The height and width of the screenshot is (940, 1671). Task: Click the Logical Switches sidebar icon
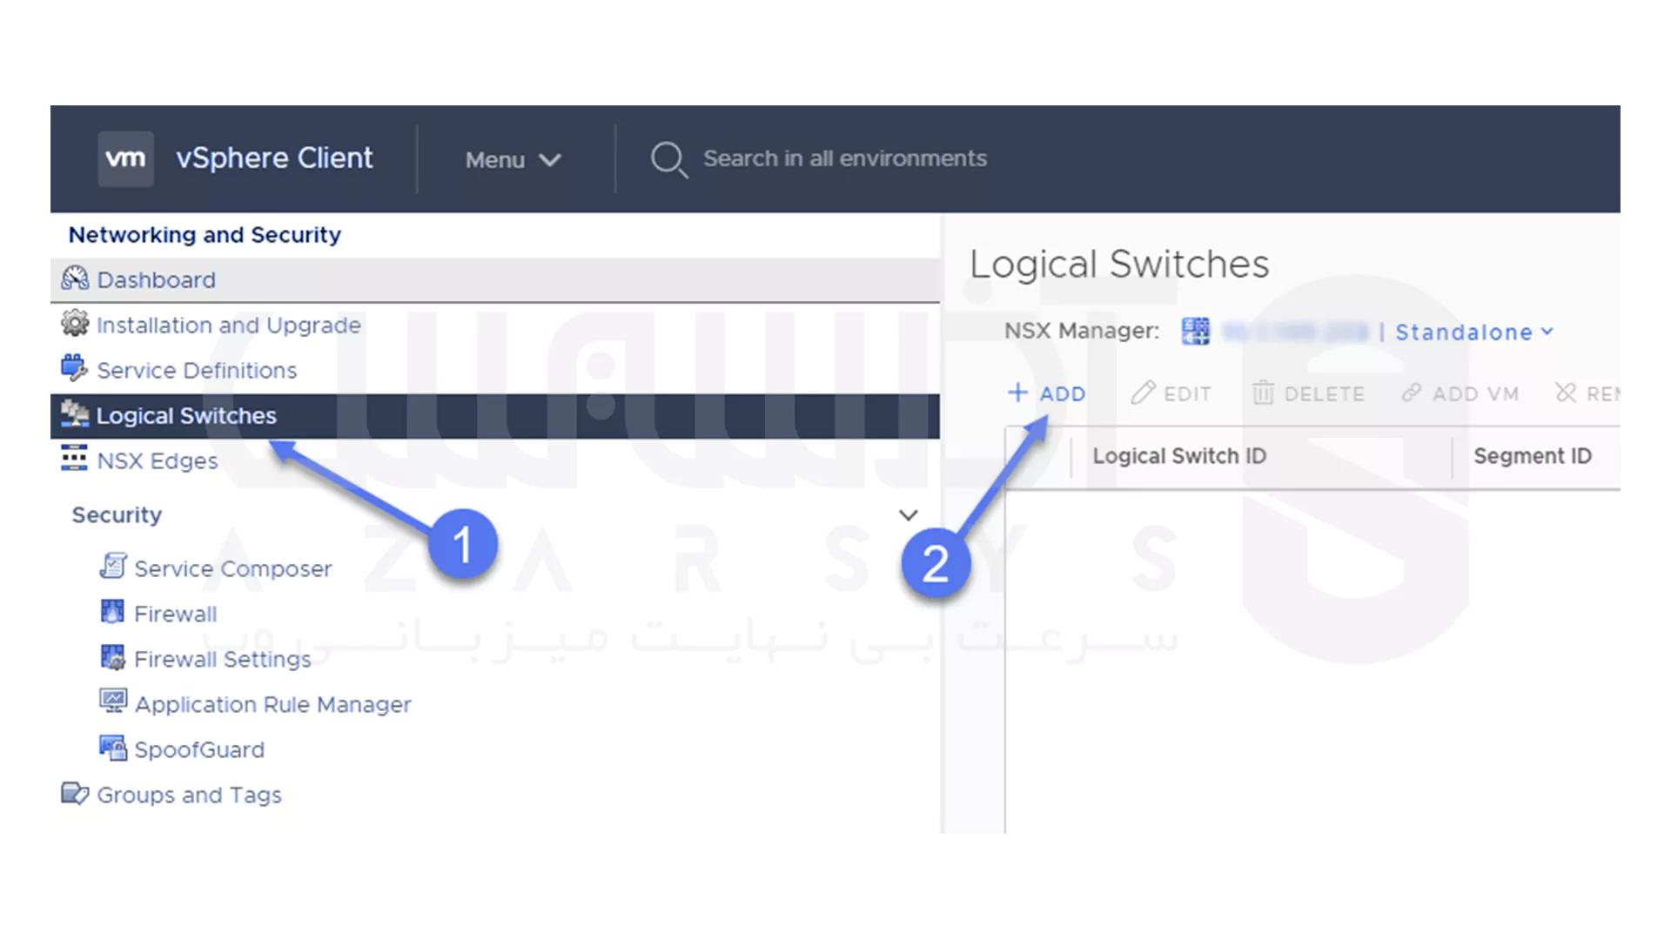75,414
